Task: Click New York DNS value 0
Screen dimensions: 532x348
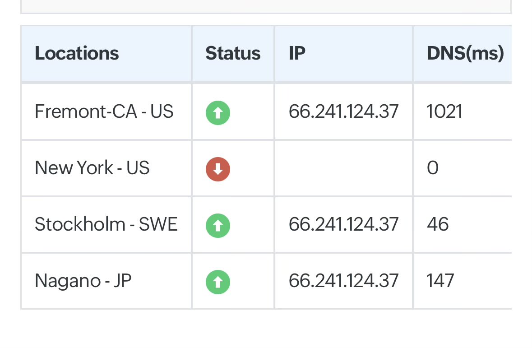Action: [x=432, y=168]
